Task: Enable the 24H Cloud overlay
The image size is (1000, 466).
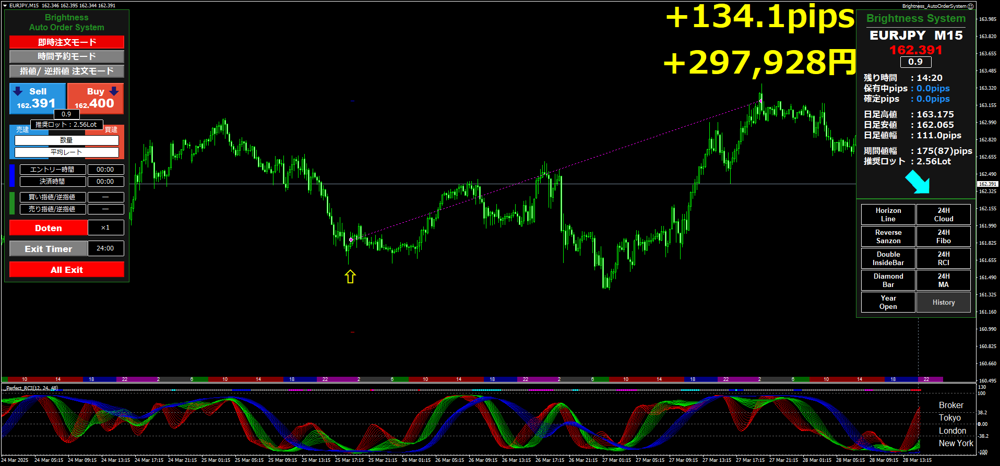Action: click(x=943, y=214)
